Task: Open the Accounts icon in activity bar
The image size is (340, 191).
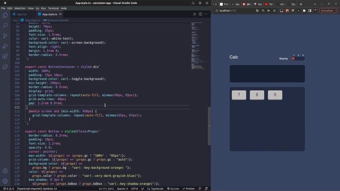Action: tap(5, 171)
